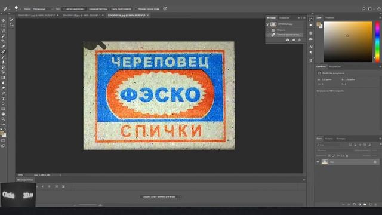Expand the create timeline button dropdown arrow
Screen dimensions: 382x215
click(180, 196)
